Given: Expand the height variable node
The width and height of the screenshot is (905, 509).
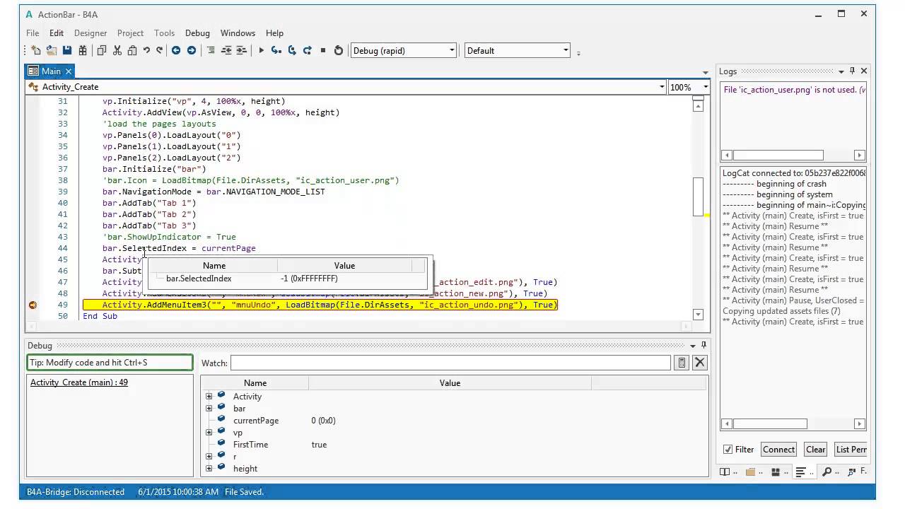Looking at the screenshot, I should pos(209,469).
